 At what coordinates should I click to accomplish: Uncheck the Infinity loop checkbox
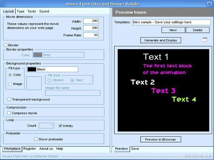point(60,126)
